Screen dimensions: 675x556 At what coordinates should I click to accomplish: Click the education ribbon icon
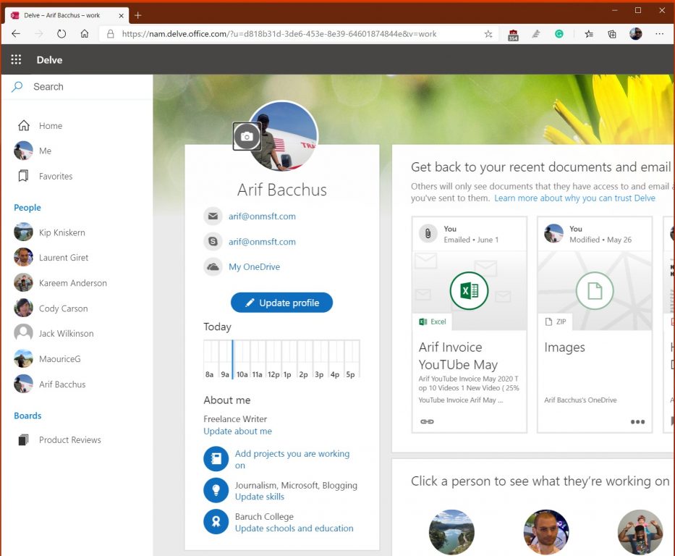click(216, 521)
